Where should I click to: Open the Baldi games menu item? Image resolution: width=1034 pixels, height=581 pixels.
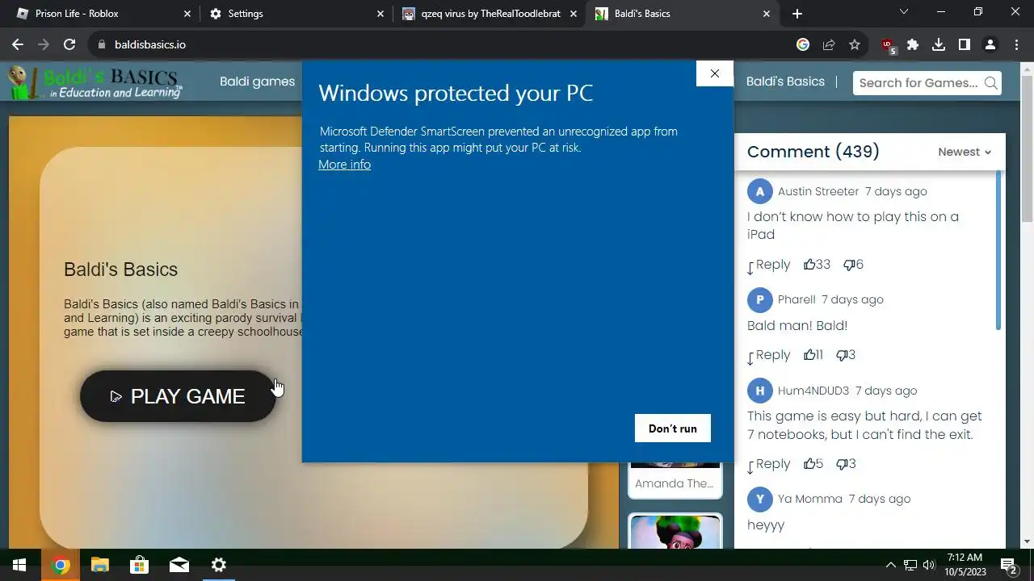tap(257, 82)
